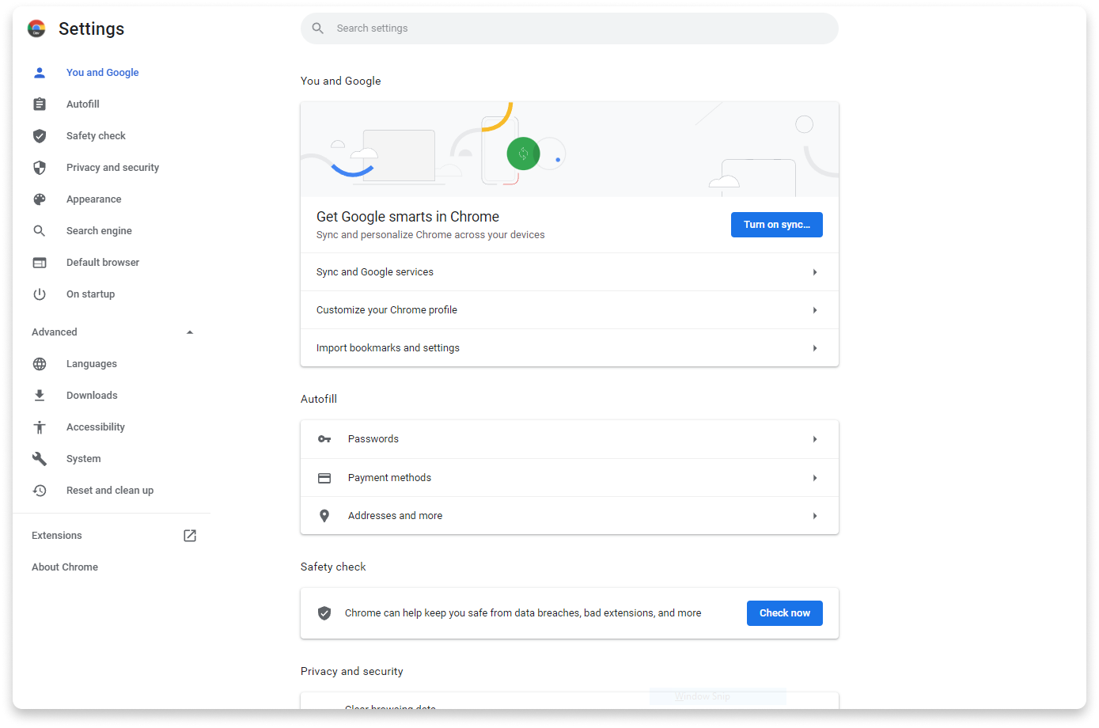The width and height of the screenshot is (1099, 728).
Task: Click the Passwords label
Action: pos(373,439)
